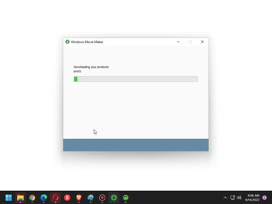
Task: Click the green download progress bar
Action: (136, 79)
